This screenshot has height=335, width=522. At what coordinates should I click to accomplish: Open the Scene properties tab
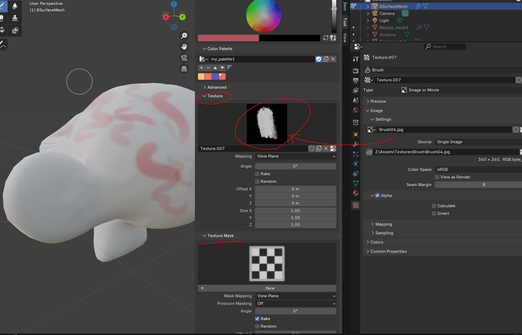356,100
